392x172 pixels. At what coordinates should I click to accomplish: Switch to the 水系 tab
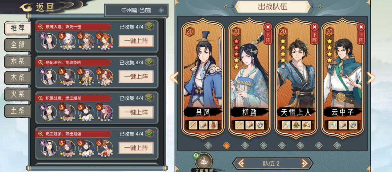[17, 61]
